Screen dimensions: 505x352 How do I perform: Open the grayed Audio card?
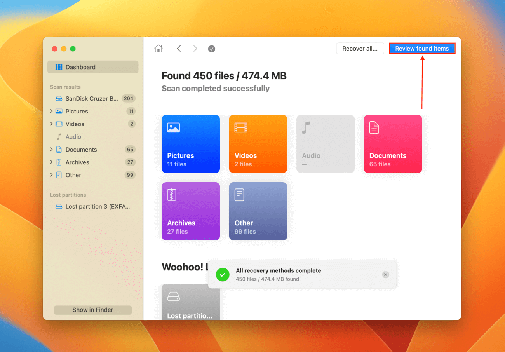(326, 144)
